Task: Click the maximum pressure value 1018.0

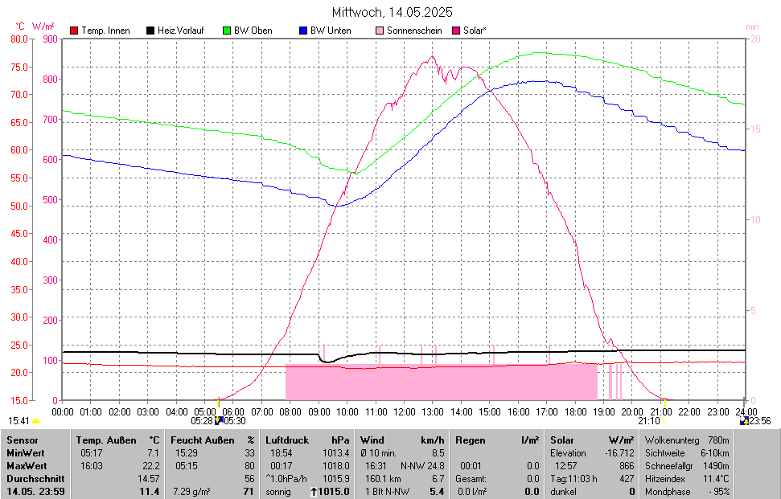Action: point(335,466)
